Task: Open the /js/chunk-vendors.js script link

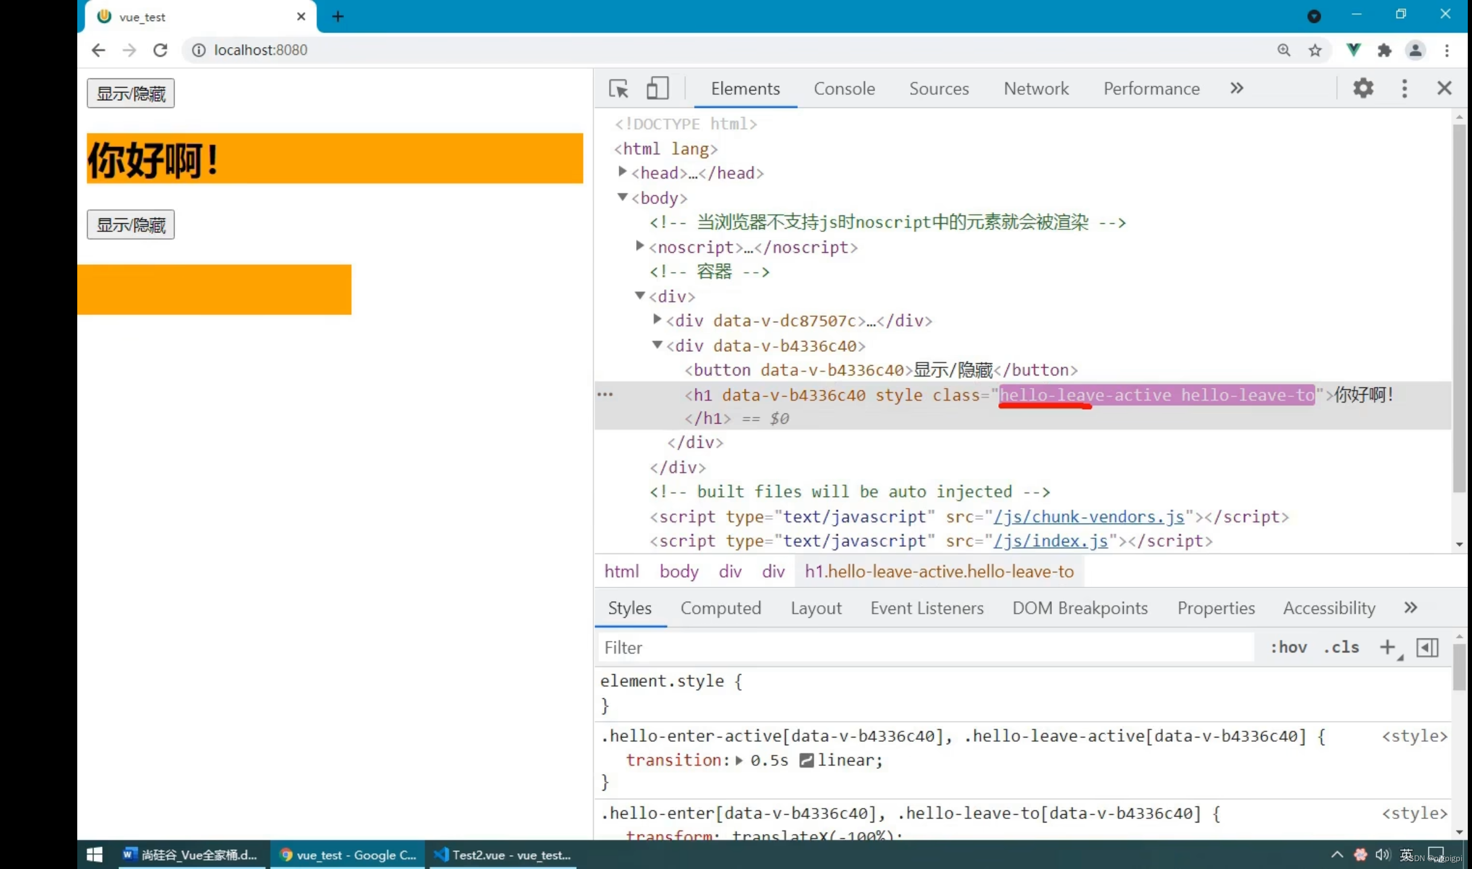Action: tap(1089, 517)
